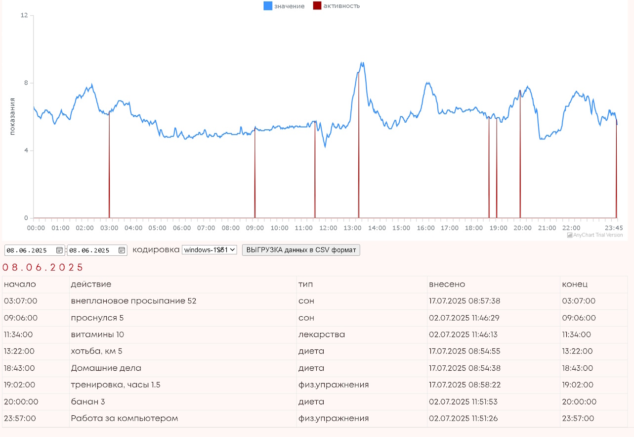634x437 pixels.
Task: Click the red 'активность' legend marker
Action: [x=317, y=6]
